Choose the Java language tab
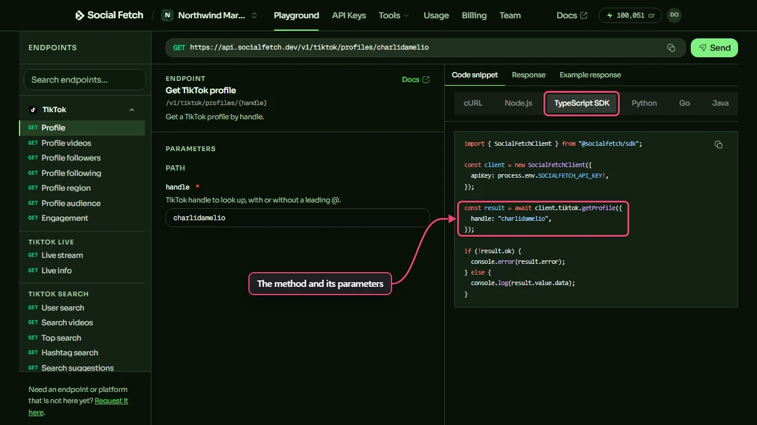The image size is (757, 425). click(x=720, y=103)
